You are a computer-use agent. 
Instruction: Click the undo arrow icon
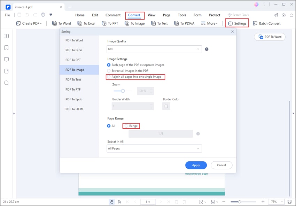(x=27, y=15)
